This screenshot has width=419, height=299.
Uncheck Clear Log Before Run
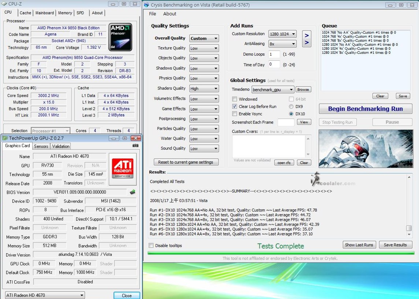click(x=234, y=106)
